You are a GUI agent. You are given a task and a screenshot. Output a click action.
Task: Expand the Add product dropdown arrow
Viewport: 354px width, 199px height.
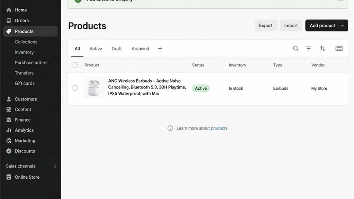[342, 26]
